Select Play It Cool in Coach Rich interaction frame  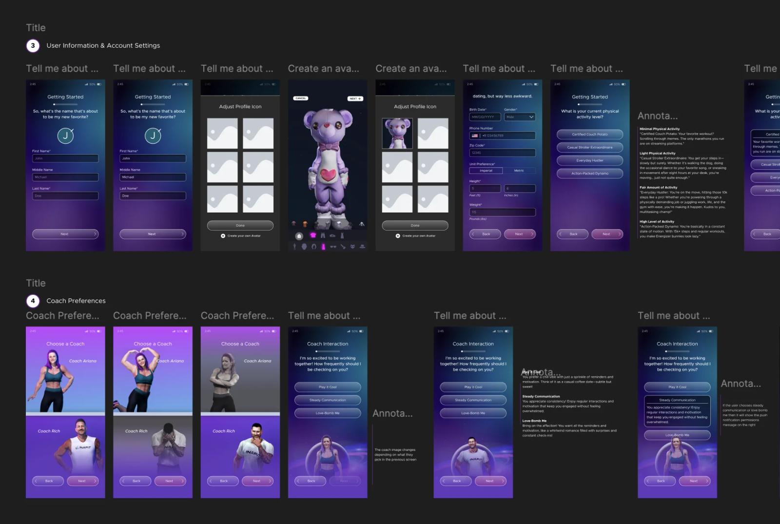473,387
